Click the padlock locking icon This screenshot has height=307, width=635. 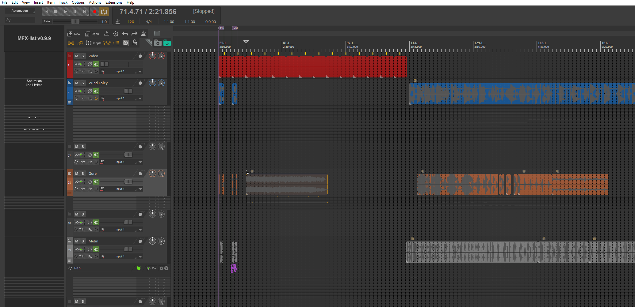135,43
